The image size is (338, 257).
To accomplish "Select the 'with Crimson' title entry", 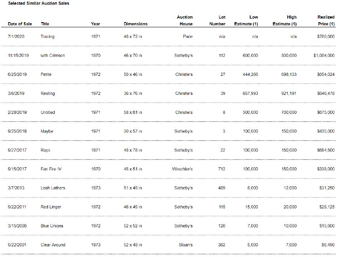I will [x=53, y=56].
